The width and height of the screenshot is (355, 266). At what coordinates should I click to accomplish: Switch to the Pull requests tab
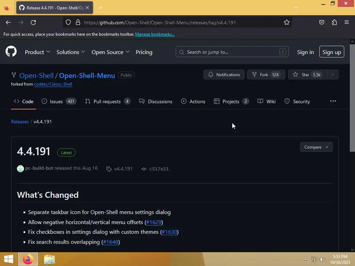pyautogui.click(x=107, y=101)
